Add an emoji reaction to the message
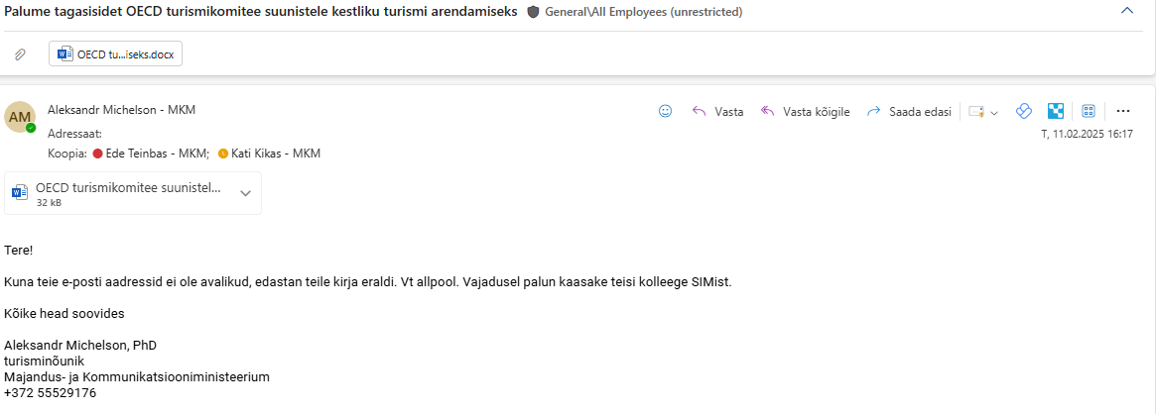Image resolution: width=1156 pixels, height=414 pixels. pyautogui.click(x=665, y=112)
